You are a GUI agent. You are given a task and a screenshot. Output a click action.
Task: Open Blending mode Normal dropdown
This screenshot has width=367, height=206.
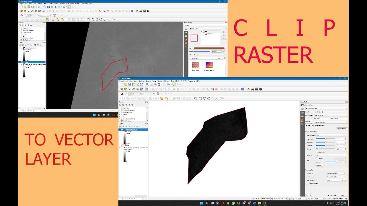tap(331, 135)
